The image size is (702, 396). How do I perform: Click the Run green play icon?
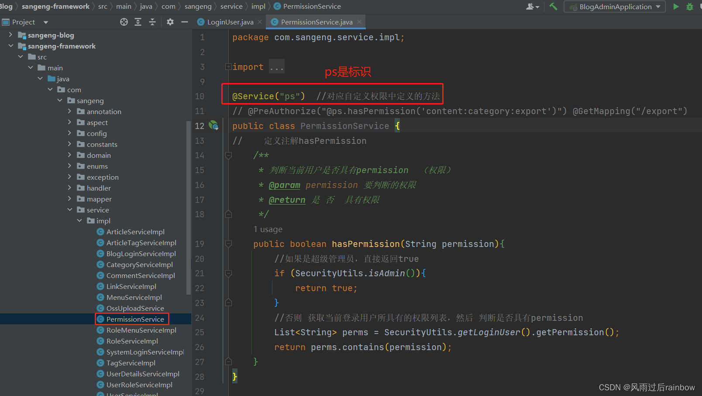pyautogui.click(x=676, y=7)
